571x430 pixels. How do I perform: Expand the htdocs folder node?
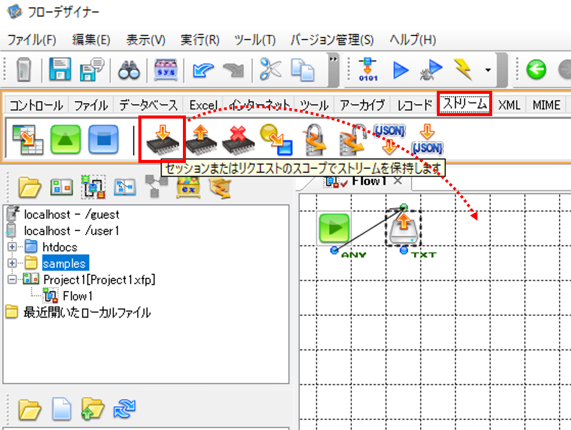tap(12, 247)
